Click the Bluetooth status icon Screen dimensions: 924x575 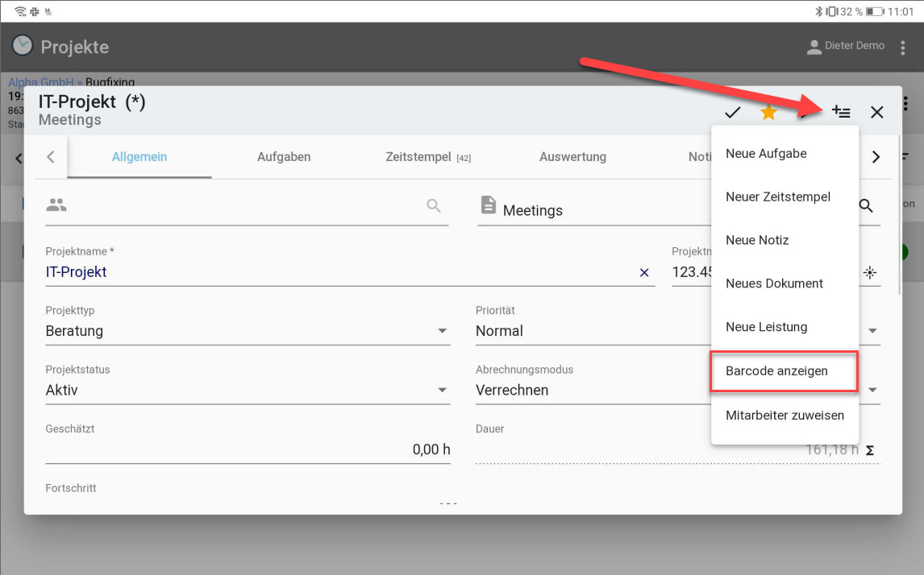point(818,11)
